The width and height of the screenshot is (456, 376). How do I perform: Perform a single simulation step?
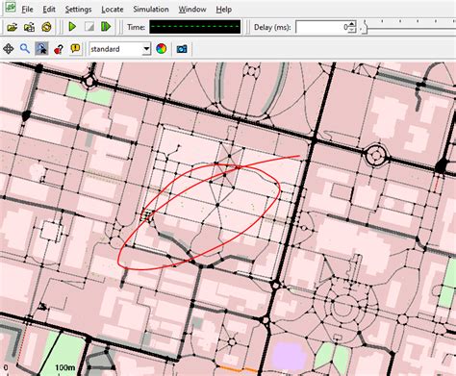pyautogui.click(x=106, y=27)
